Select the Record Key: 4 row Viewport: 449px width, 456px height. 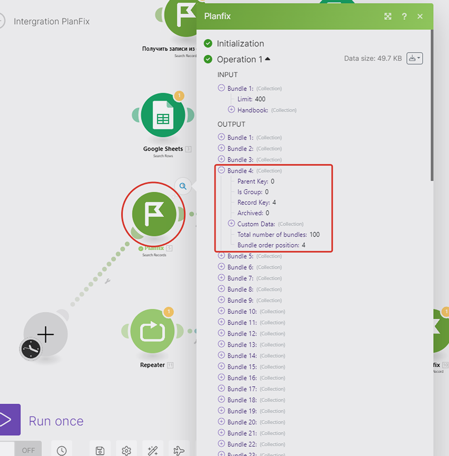[x=257, y=202]
